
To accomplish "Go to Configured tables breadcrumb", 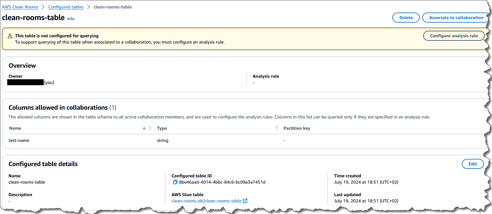I will pos(66,7).
